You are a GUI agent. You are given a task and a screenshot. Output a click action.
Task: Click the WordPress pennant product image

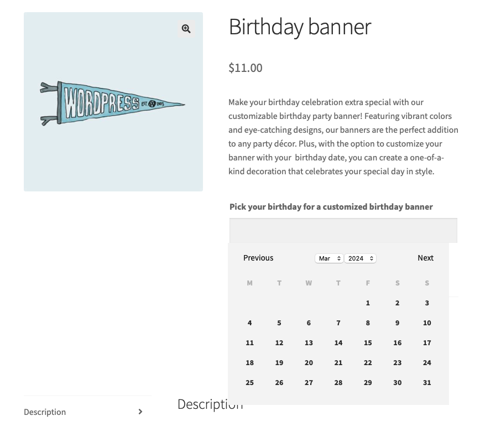click(113, 103)
